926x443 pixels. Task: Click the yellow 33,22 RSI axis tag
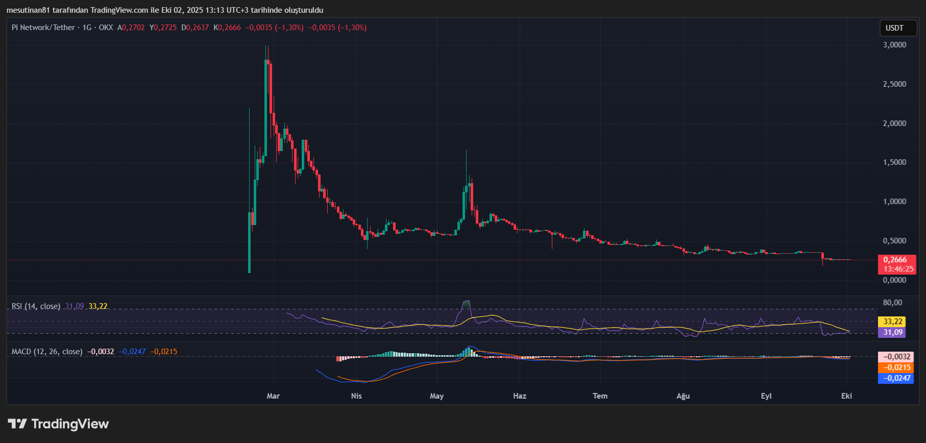(x=891, y=322)
